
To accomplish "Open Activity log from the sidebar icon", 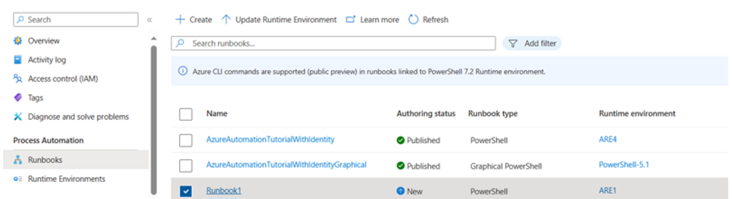I will pyautogui.click(x=18, y=60).
